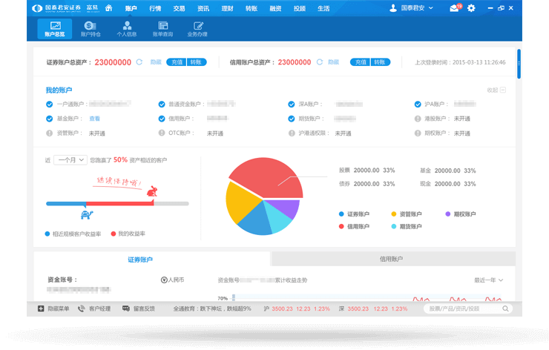549x350 pixels.
Task: Click the 国泰君安 logo in the title bar
Action: pyautogui.click(x=56, y=8)
